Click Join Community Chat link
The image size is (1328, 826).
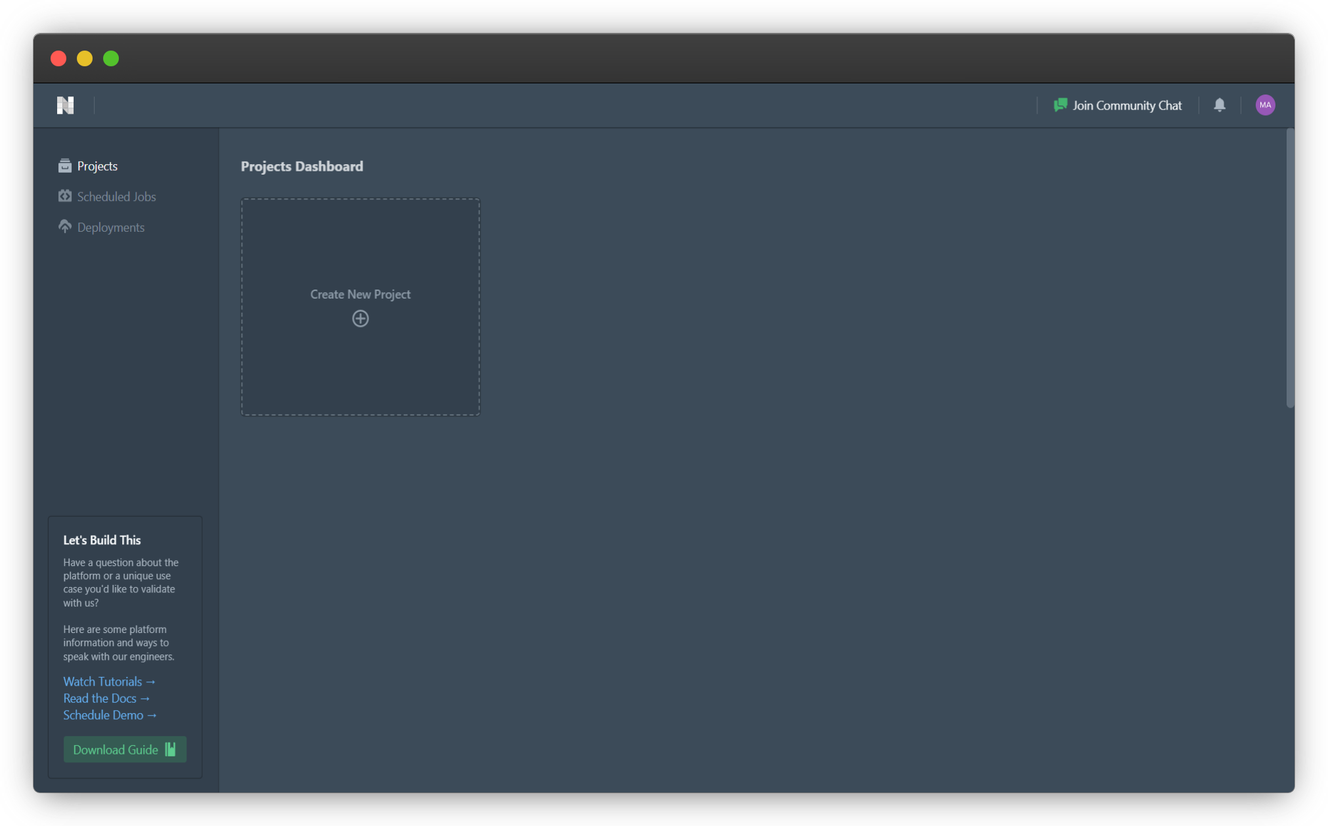(1126, 105)
